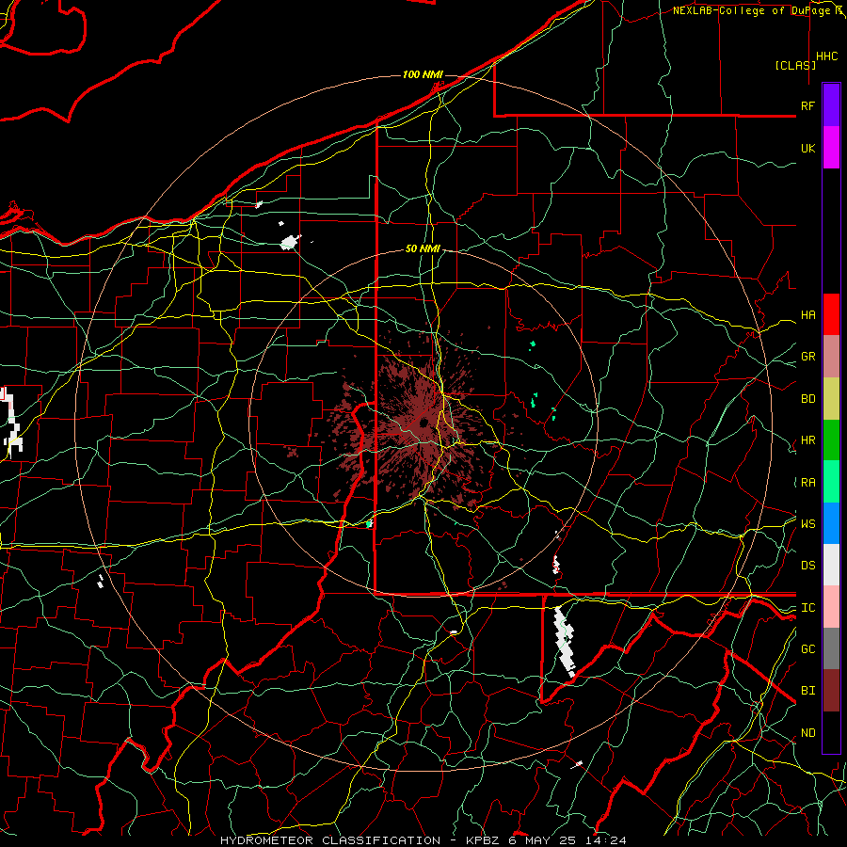Select the GC gray legend swatch

831,648
